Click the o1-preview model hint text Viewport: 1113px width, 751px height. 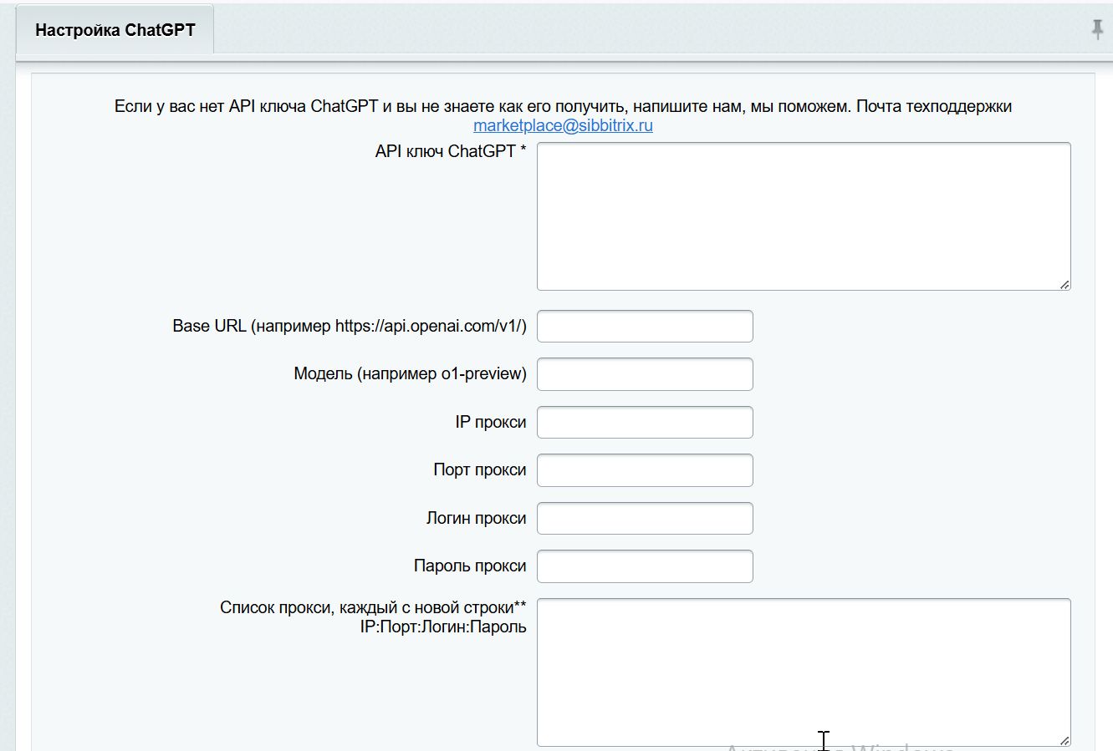tap(410, 373)
